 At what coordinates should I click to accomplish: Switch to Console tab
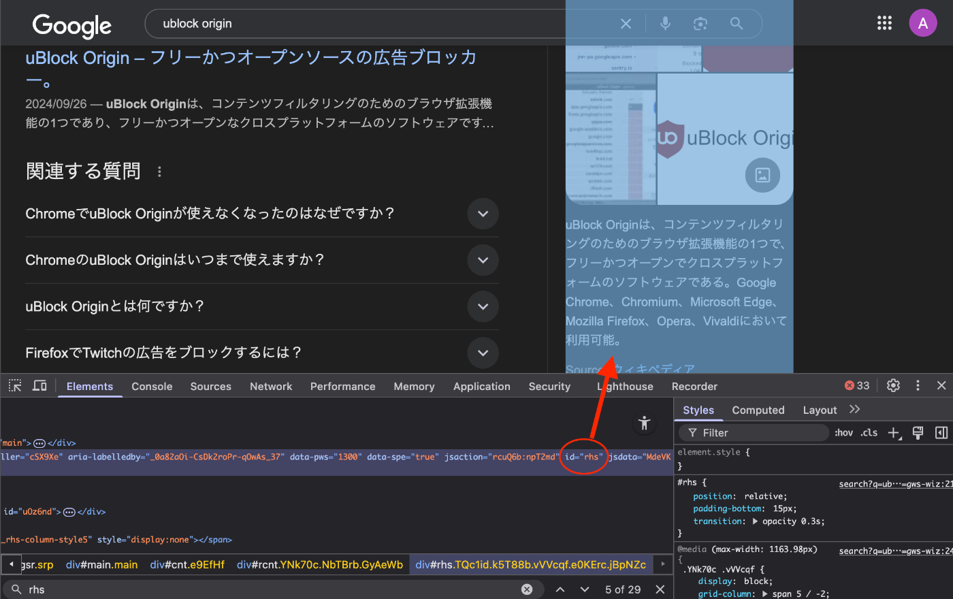(152, 386)
